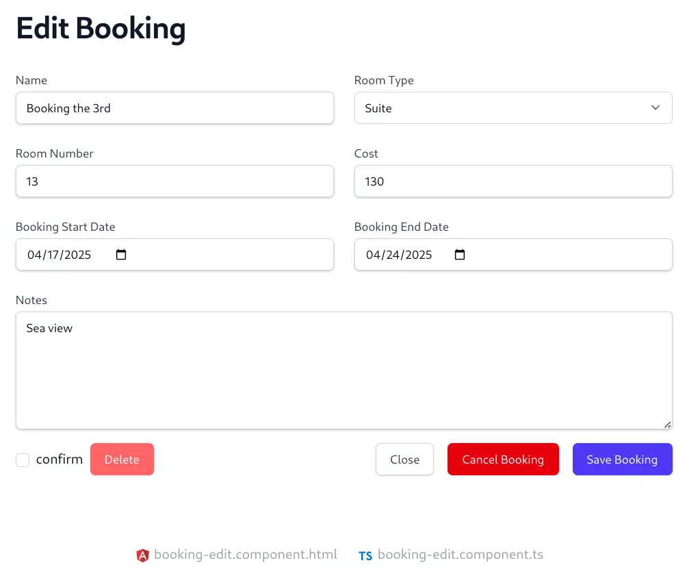Viewport: 687px width, 578px height.
Task: Click the Delete button
Action: pyautogui.click(x=122, y=459)
